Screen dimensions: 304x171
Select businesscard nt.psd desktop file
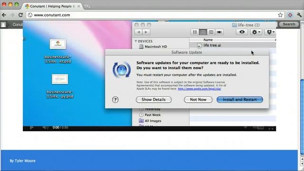(x=58, y=51)
